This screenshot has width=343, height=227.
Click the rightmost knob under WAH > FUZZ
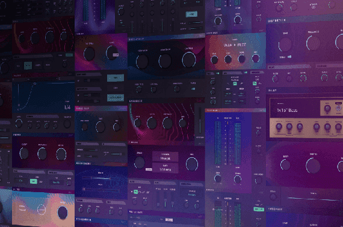[x=255, y=58]
